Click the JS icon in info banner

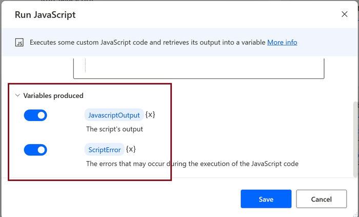pyautogui.click(x=19, y=43)
